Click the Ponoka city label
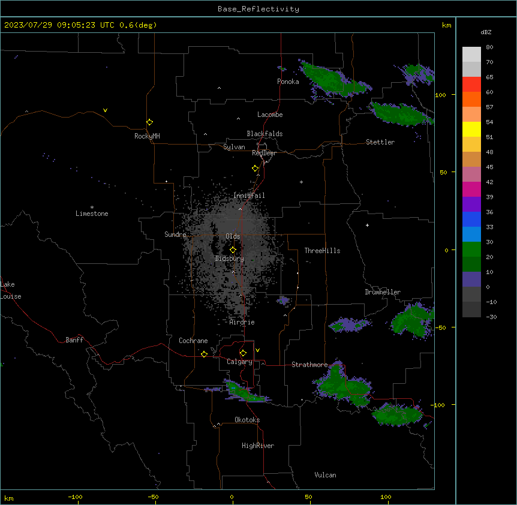 coord(288,82)
